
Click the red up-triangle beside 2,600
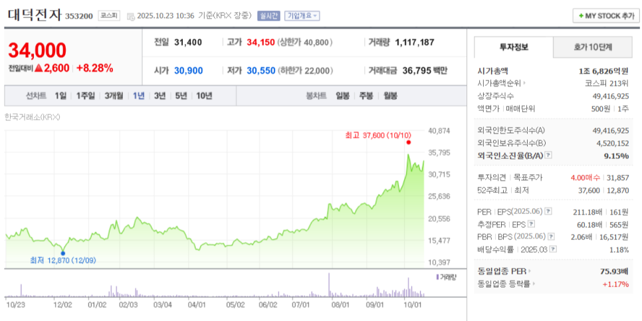[39, 68]
